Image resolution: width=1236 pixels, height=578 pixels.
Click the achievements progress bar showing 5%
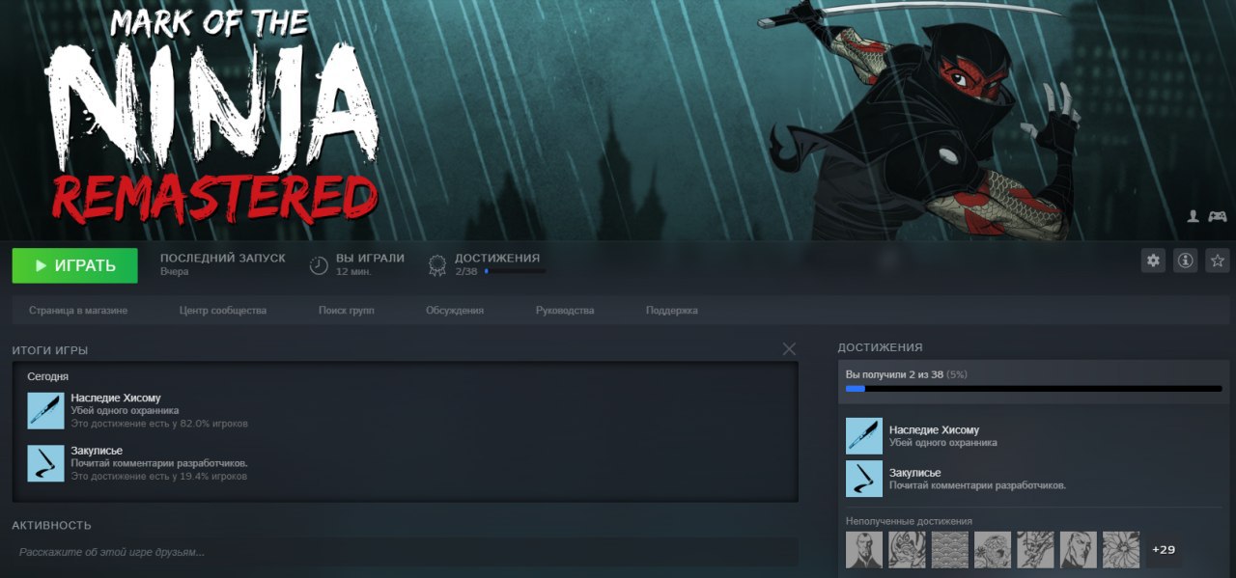[1033, 389]
